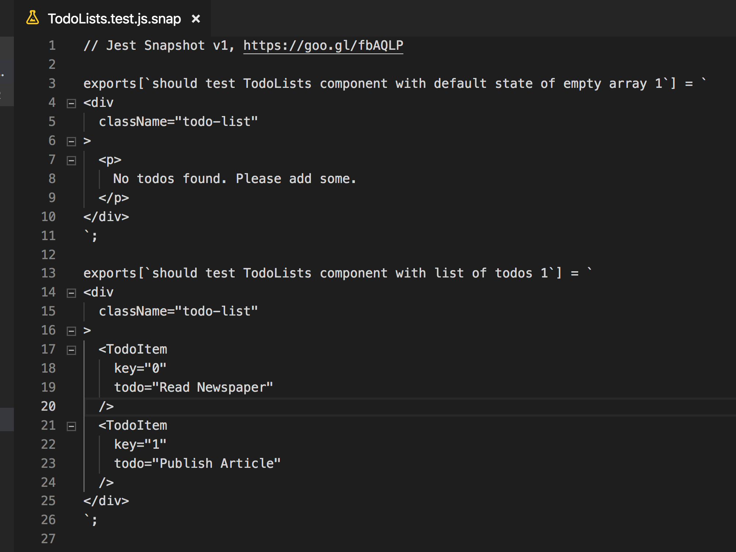The width and height of the screenshot is (736, 552).
Task: Collapse the fold marker on line 6
Action: [71, 142]
